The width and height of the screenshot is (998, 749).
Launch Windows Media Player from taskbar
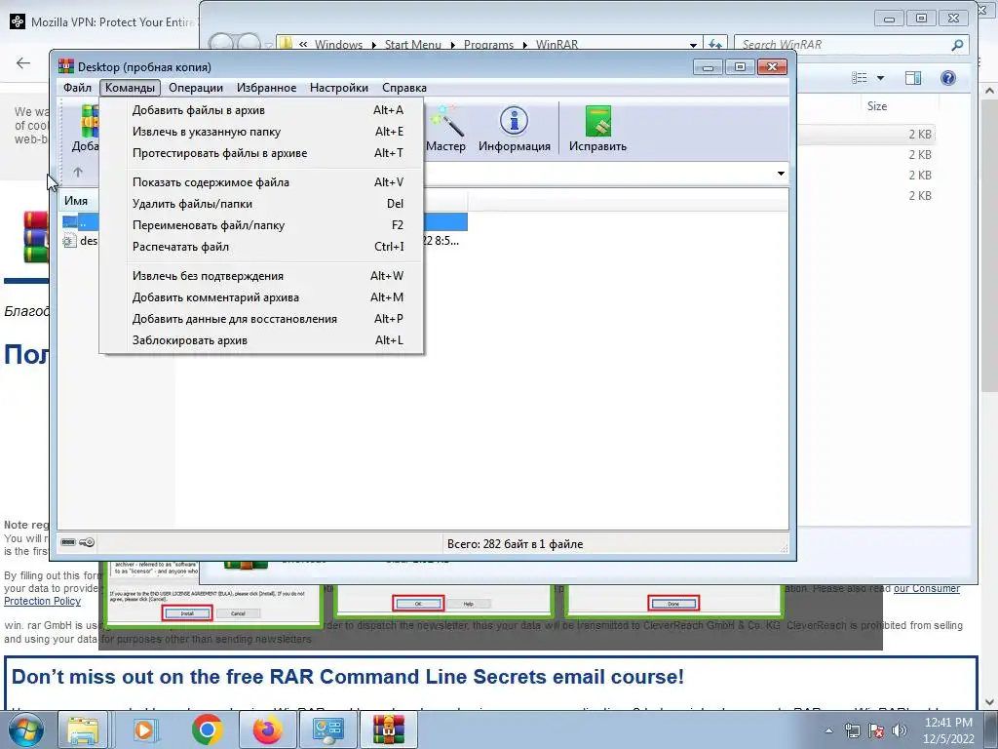pos(144,729)
